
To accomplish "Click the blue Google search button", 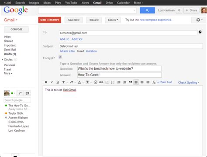I will point(147,10).
